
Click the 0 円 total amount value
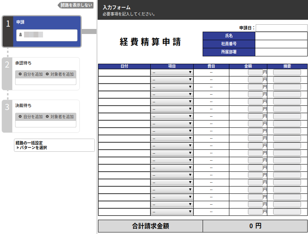click(x=255, y=226)
